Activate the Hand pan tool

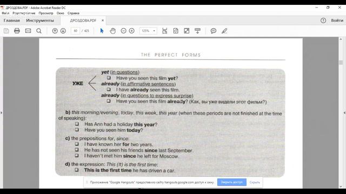click(x=113, y=31)
